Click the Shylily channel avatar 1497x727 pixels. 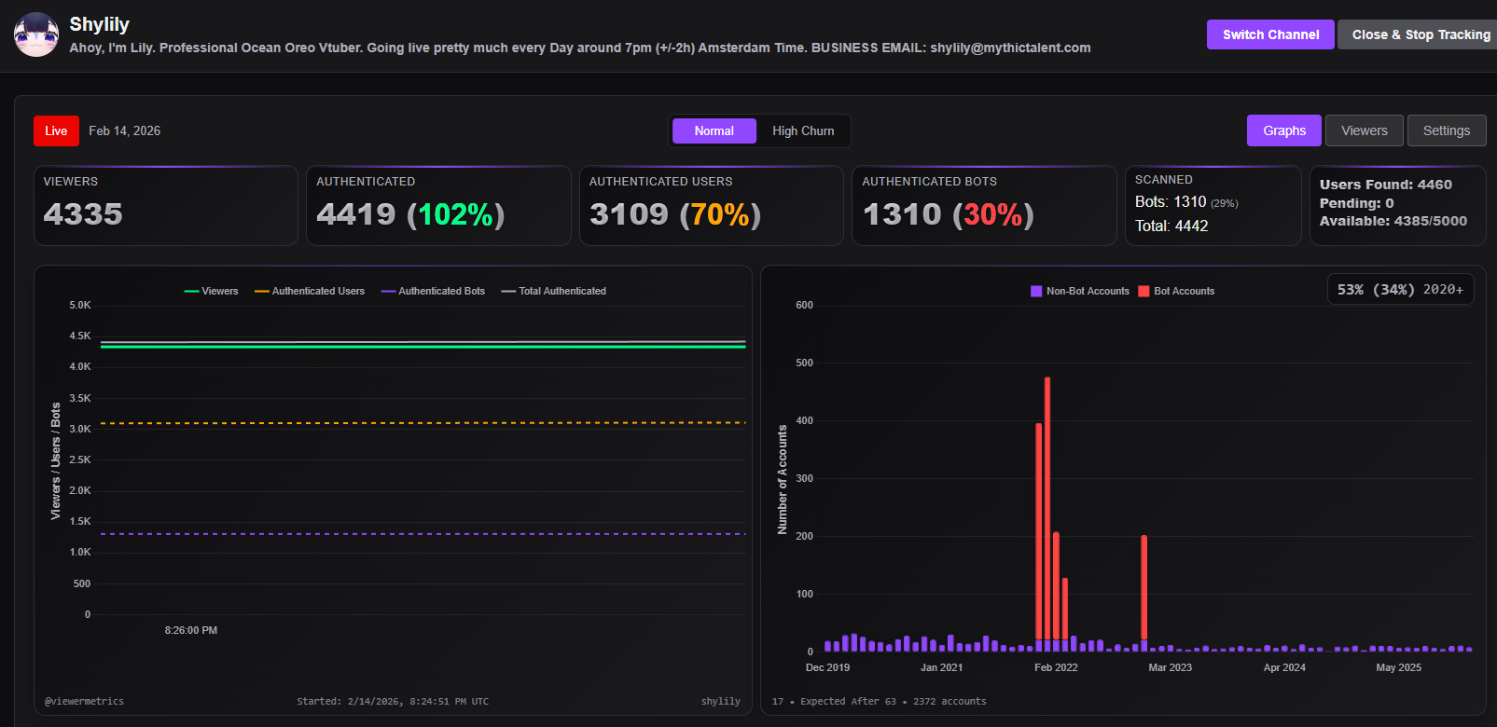pyautogui.click(x=36, y=34)
